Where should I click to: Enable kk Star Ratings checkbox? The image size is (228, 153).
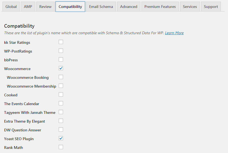(61, 42)
